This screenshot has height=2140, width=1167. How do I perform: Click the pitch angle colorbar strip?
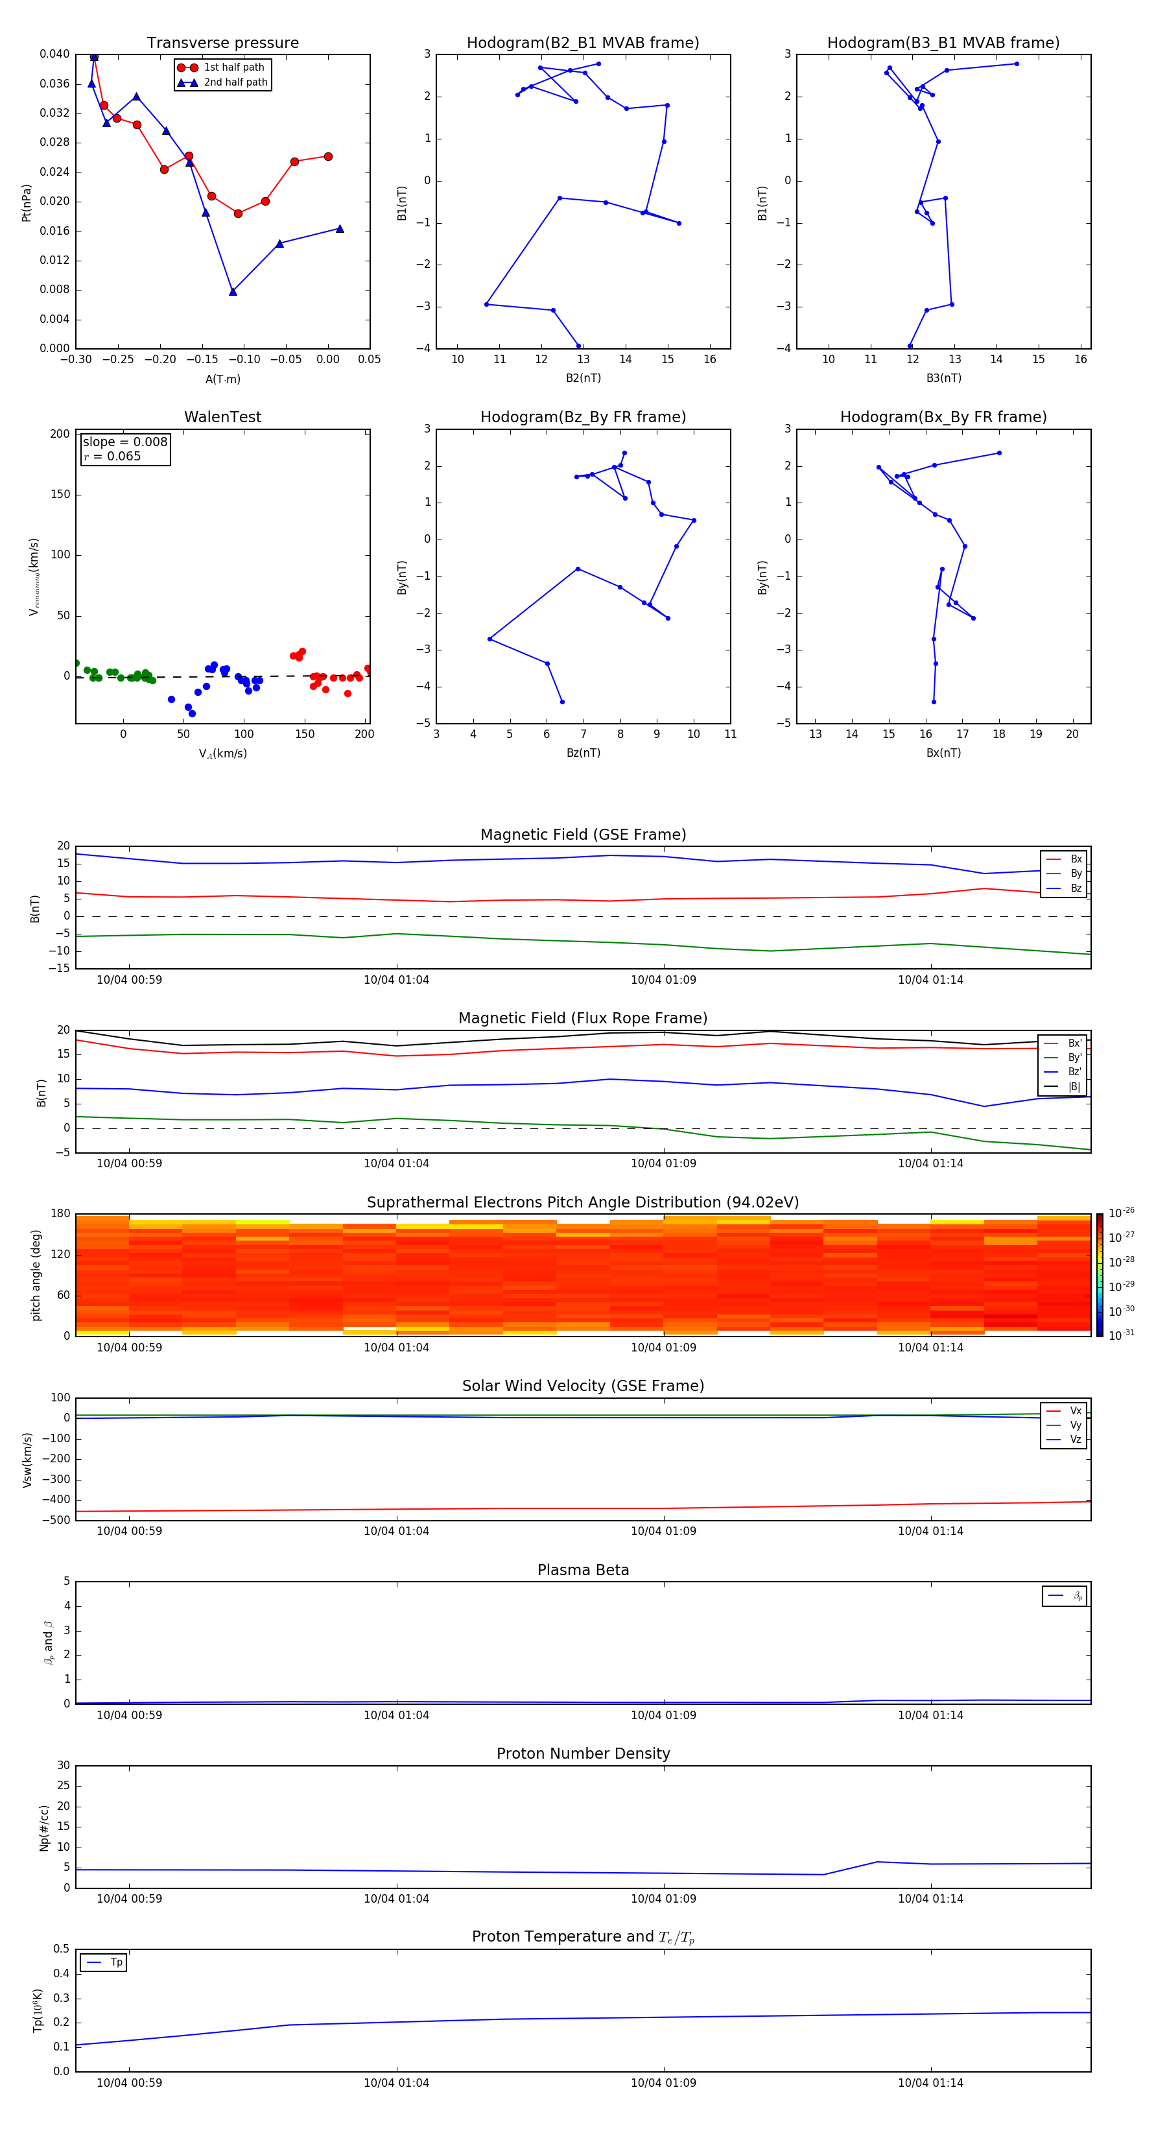1100,1275
